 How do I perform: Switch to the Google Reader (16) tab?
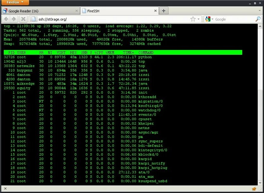(x=41, y=11)
